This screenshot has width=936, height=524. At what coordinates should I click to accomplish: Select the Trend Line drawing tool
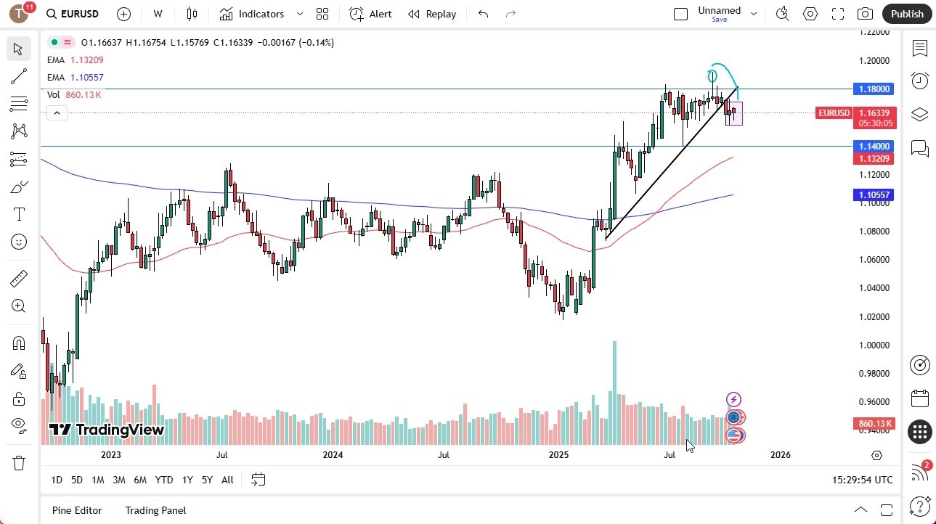tap(18, 76)
